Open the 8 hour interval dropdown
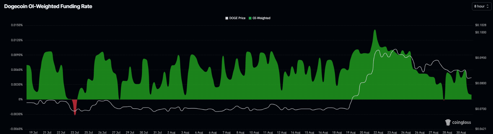 click(x=482, y=6)
